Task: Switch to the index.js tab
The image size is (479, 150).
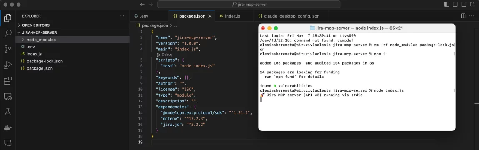Action: click(235, 16)
